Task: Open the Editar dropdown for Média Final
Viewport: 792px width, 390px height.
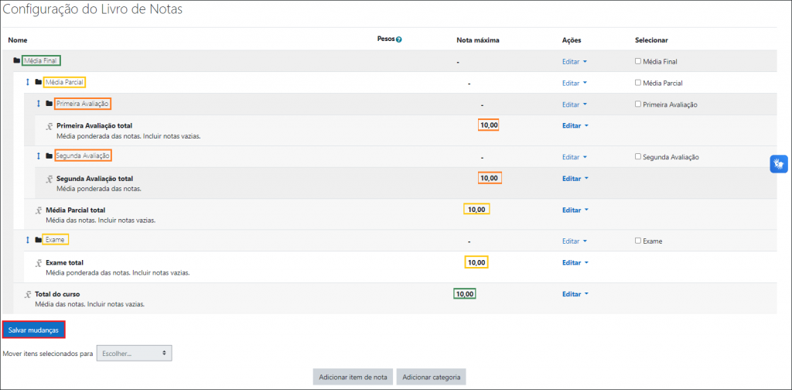Action: 574,61
